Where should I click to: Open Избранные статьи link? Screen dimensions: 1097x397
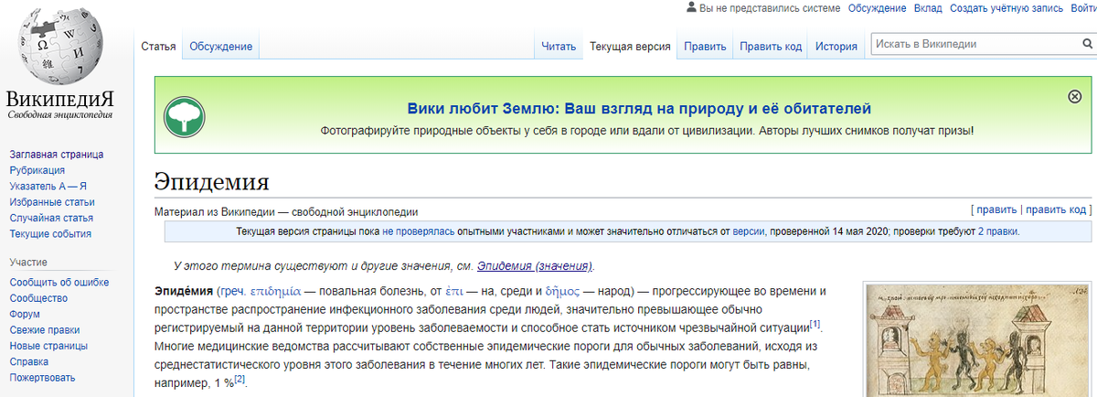point(52,202)
